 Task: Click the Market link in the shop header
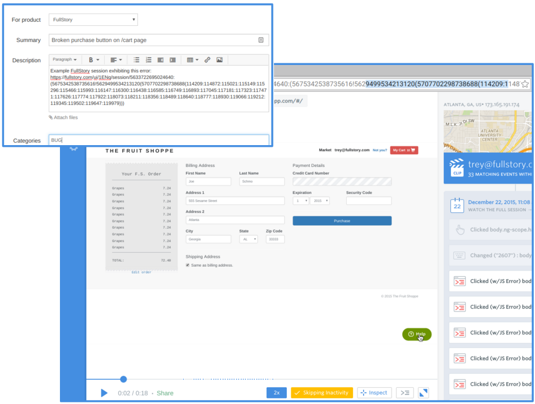point(325,150)
